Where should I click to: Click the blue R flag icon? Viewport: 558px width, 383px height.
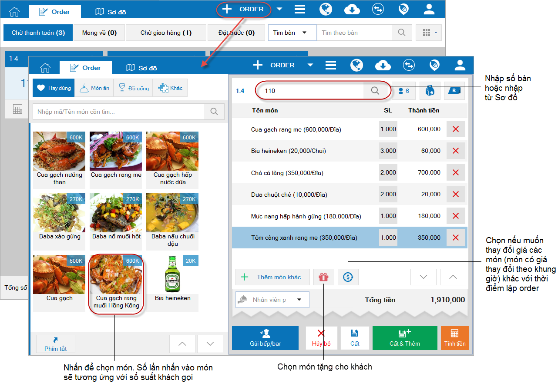(x=454, y=91)
